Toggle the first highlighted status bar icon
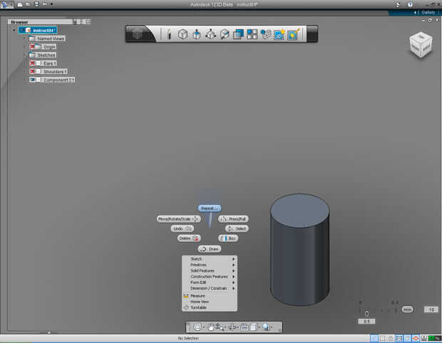Screen dimensions: 442x343 tap(374, 338)
